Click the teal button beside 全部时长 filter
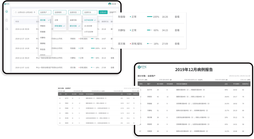The image size is (254, 139). [103, 12]
